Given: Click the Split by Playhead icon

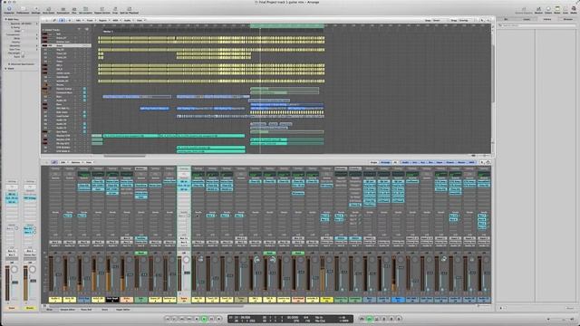Looking at the screenshot, I should (x=129, y=10).
